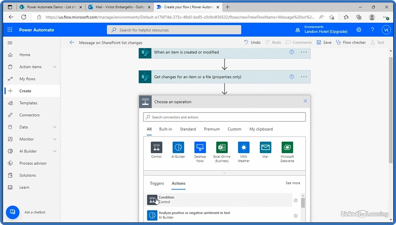Focus Search connectors and actions field
396x225 pixels.
(224, 117)
